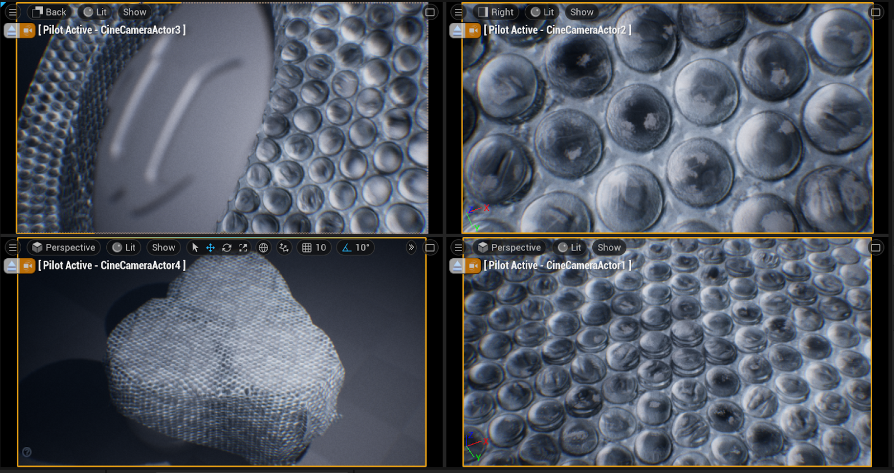This screenshot has width=894, height=473.
Task: Stop piloting CineCameraActor2 with eject icon
Action: [457, 30]
